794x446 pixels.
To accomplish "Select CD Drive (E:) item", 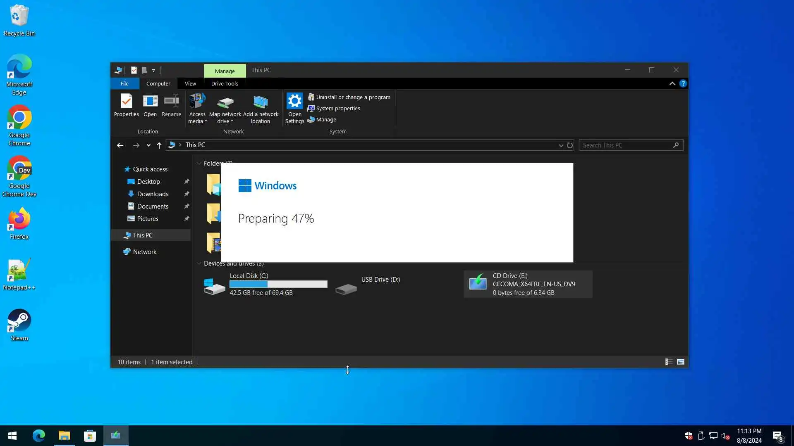I will click(528, 284).
